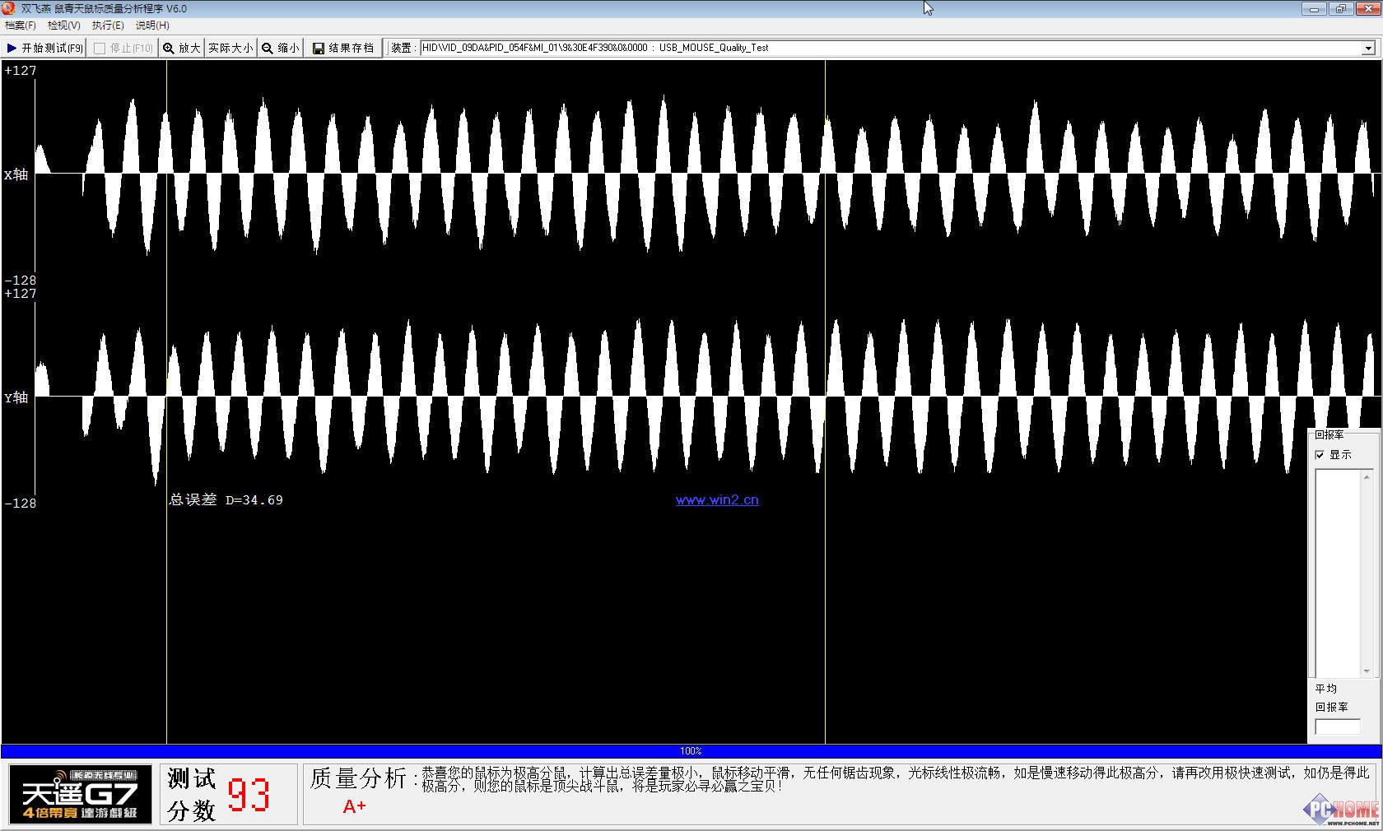Click the app icon in title bar

click(8, 8)
